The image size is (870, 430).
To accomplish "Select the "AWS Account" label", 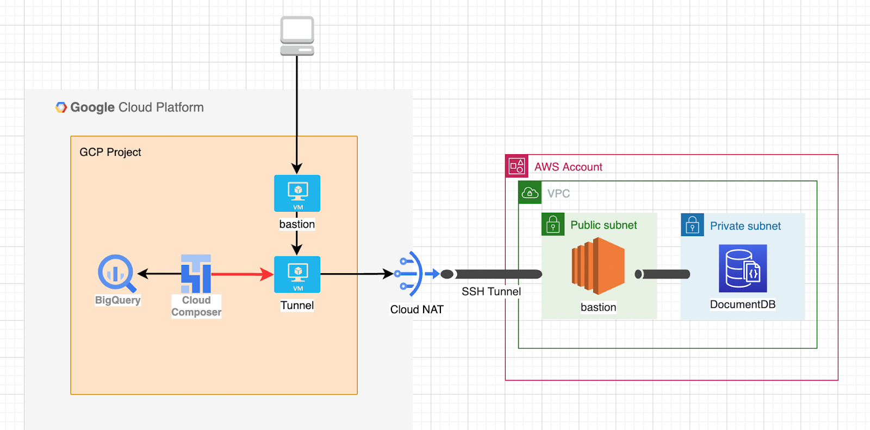I will [x=568, y=167].
